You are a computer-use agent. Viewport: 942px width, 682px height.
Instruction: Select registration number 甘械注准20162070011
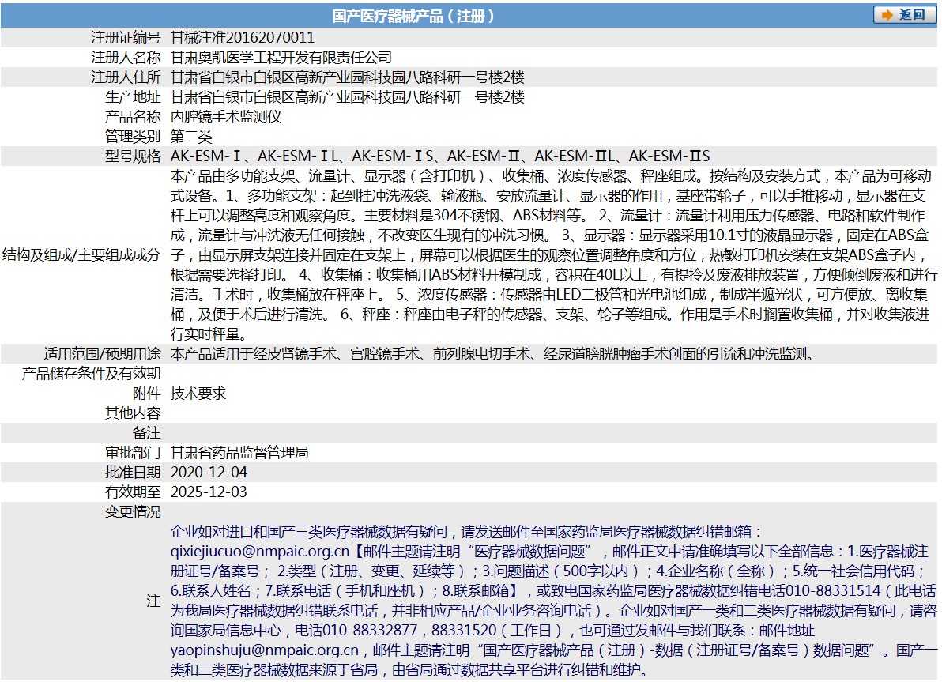click(x=243, y=38)
